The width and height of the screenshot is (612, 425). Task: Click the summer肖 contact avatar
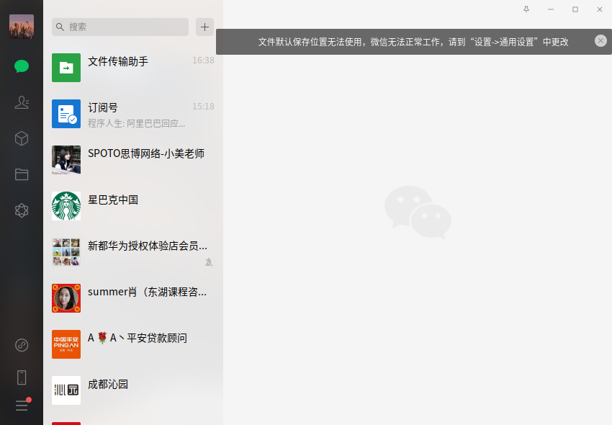pyautogui.click(x=66, y=298)
